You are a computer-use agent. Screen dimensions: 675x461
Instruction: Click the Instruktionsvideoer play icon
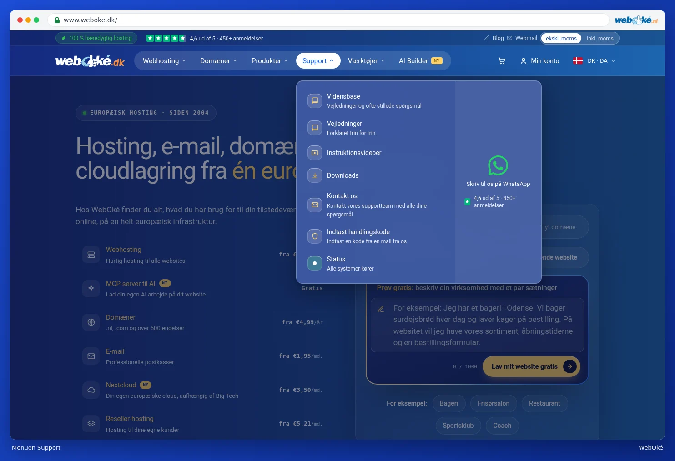point(315,153)
